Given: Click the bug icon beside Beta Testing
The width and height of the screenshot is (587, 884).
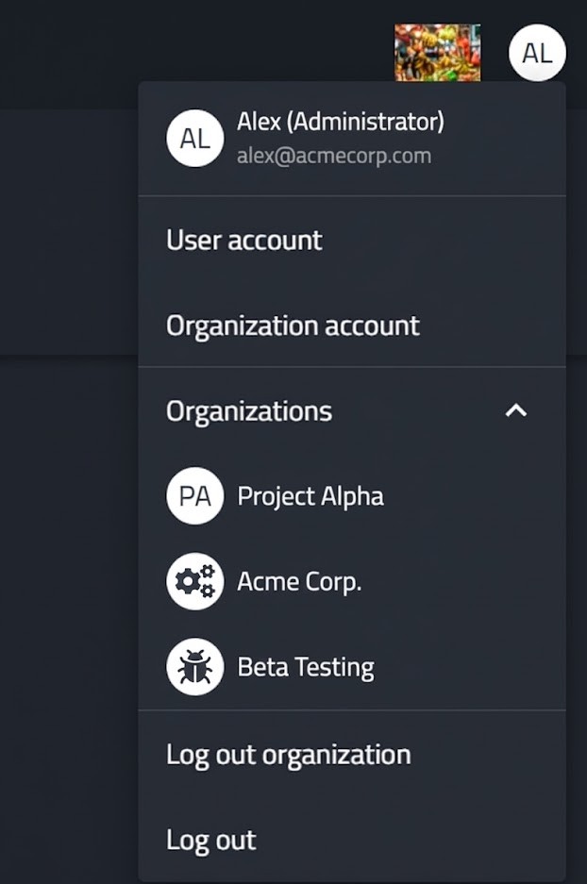Looking at the screenshot, I should point(195,666).
